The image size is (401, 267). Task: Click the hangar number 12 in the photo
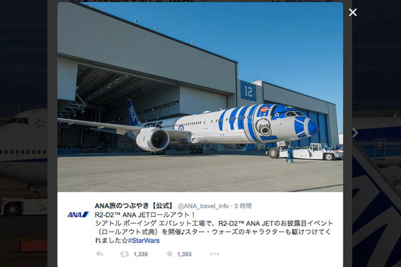click(x=248, y=91)
